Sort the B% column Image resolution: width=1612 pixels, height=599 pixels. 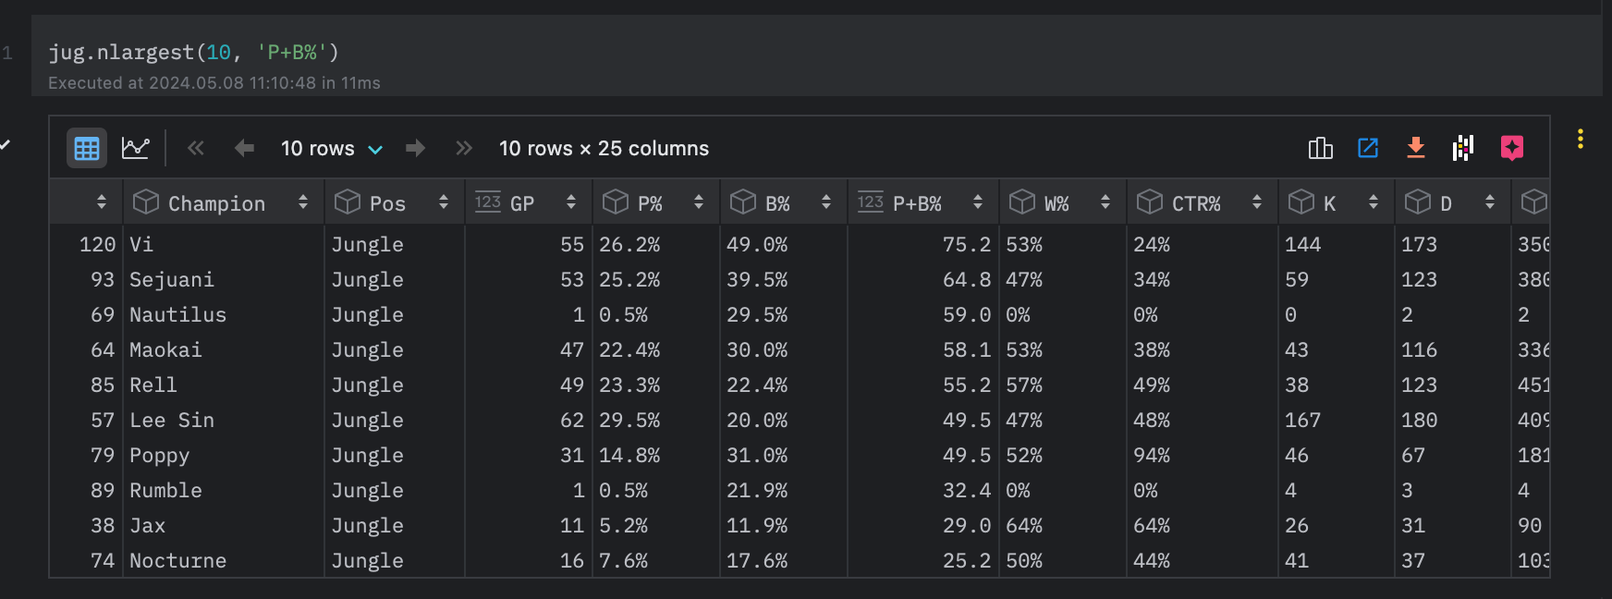point(826,202)
